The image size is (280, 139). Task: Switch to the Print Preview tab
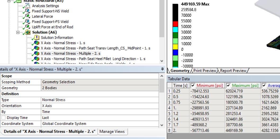tap(205, 71)
